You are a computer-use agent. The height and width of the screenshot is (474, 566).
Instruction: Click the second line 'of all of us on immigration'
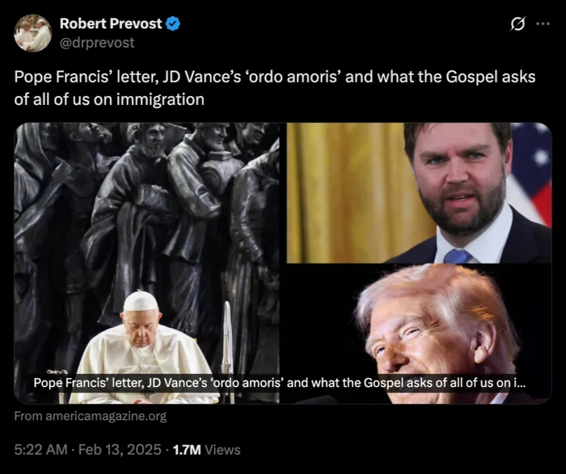click(109, 99)
